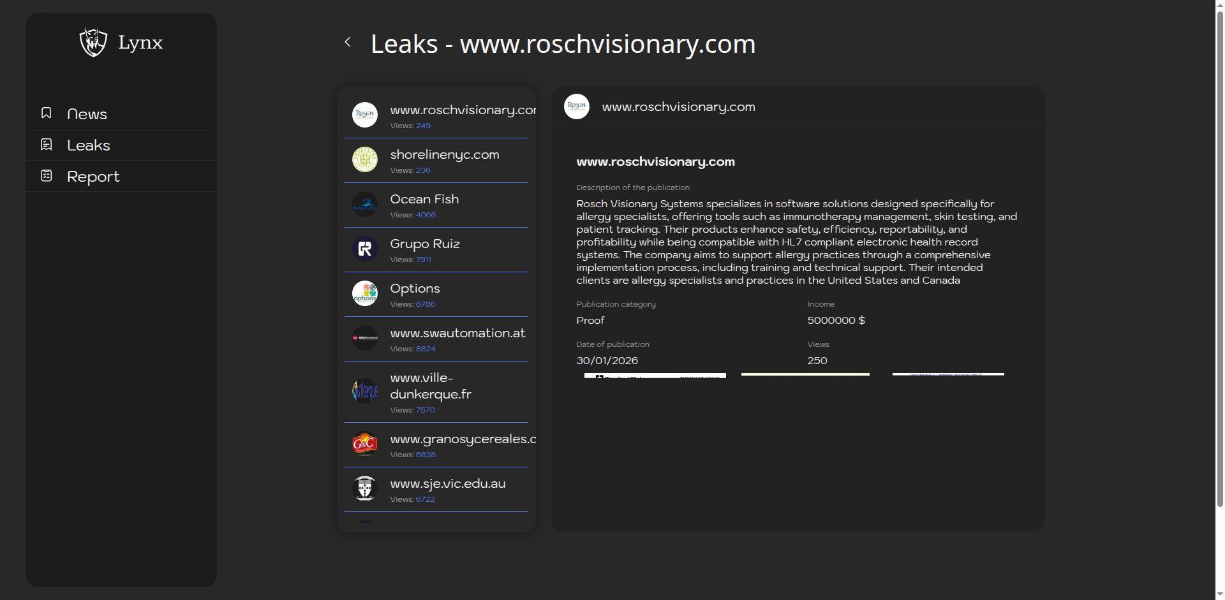The height and width of the screenshot is (600, 1225).
Task: Open the third proof image thumbnail
Action: [x=948, y=374]
